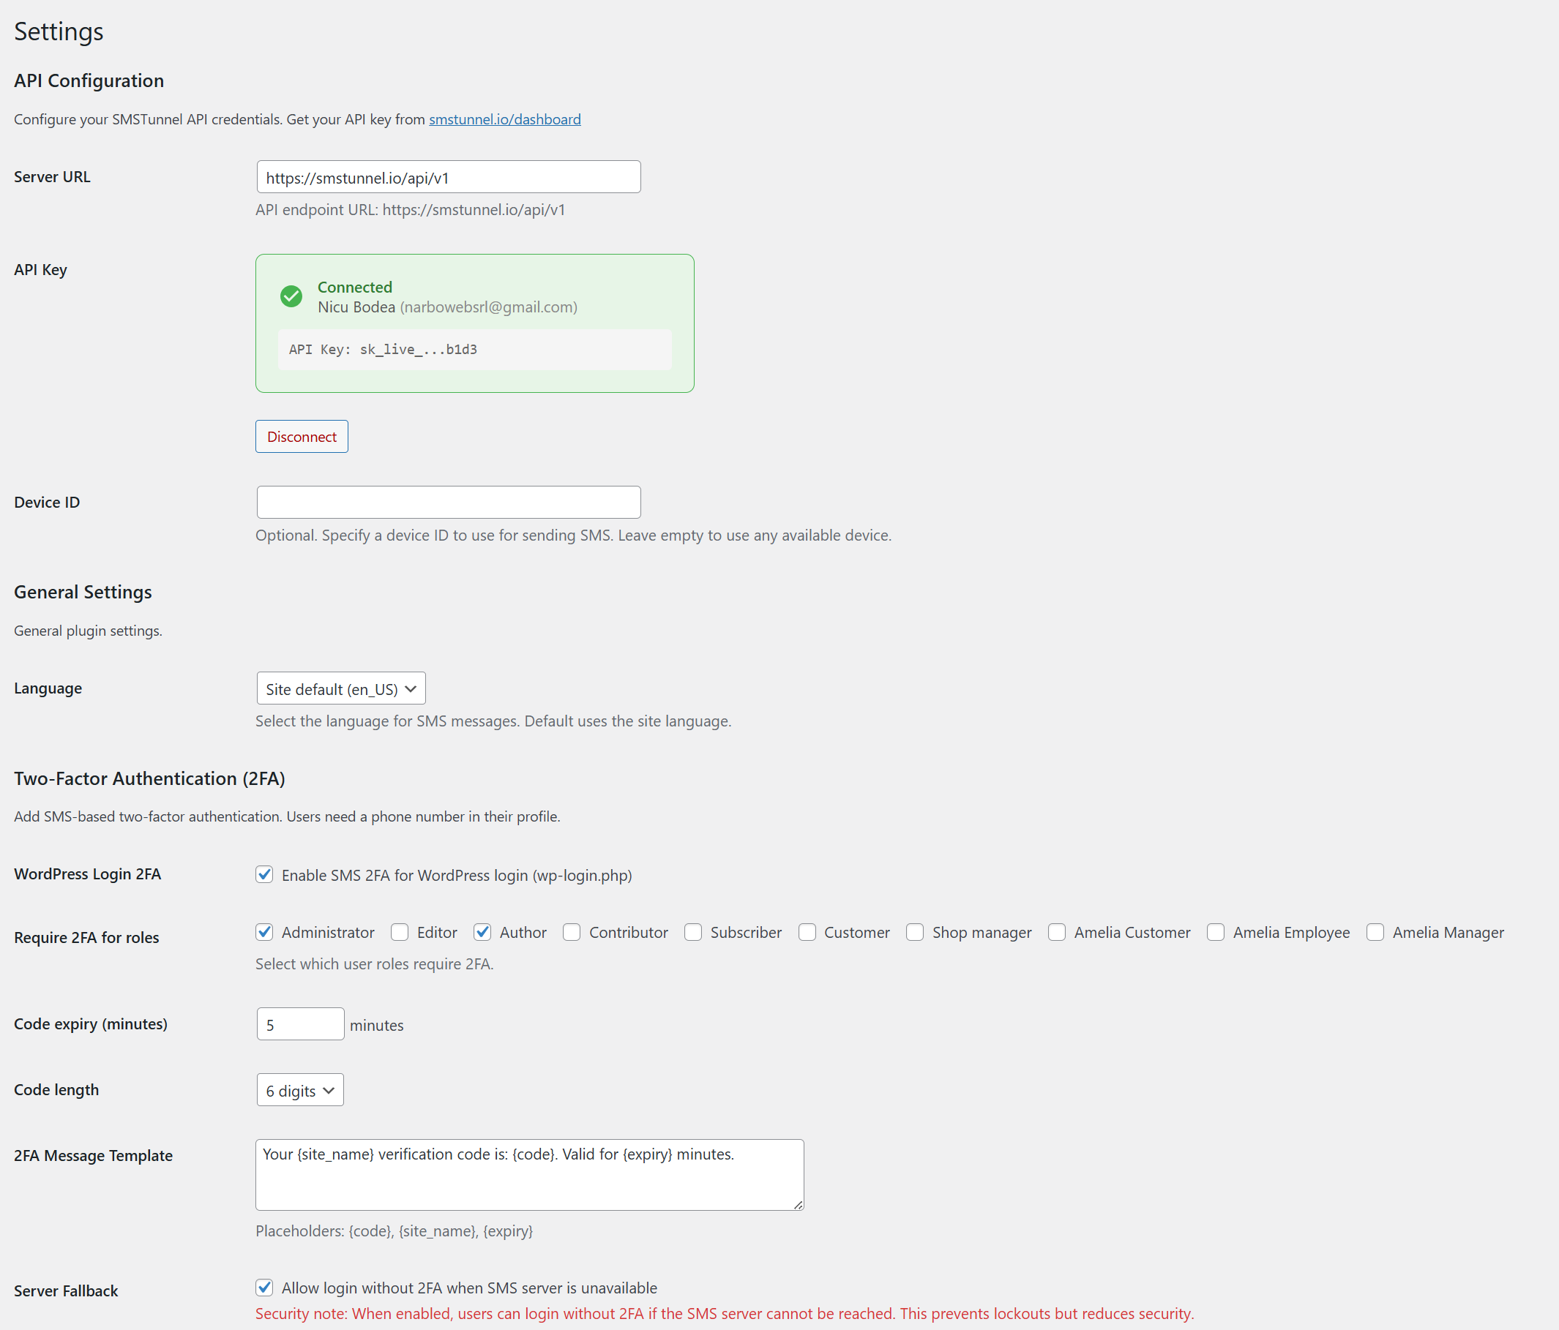This screenshot has height=1330, width=1559.
Task: Enable 2FA for Contributor role
Action: [x=572, y=932]
